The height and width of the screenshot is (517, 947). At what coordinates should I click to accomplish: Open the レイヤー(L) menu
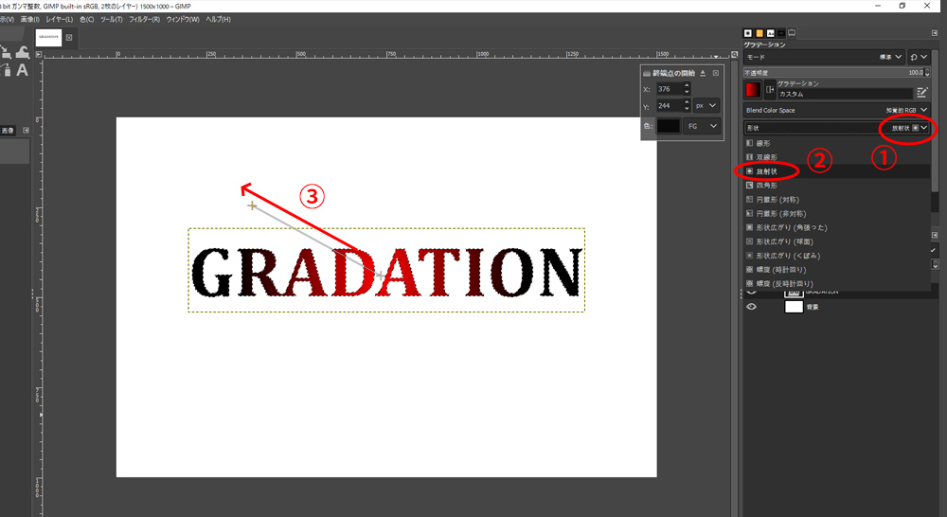[x=59, y=19]
